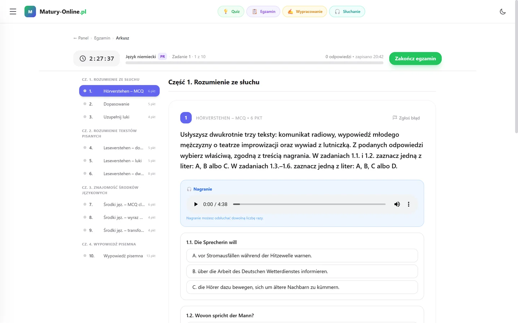Go to task 7 Środki jęz. – MCQ
Image resolution: width=518 pixels, height=323 pixels.
119,205
